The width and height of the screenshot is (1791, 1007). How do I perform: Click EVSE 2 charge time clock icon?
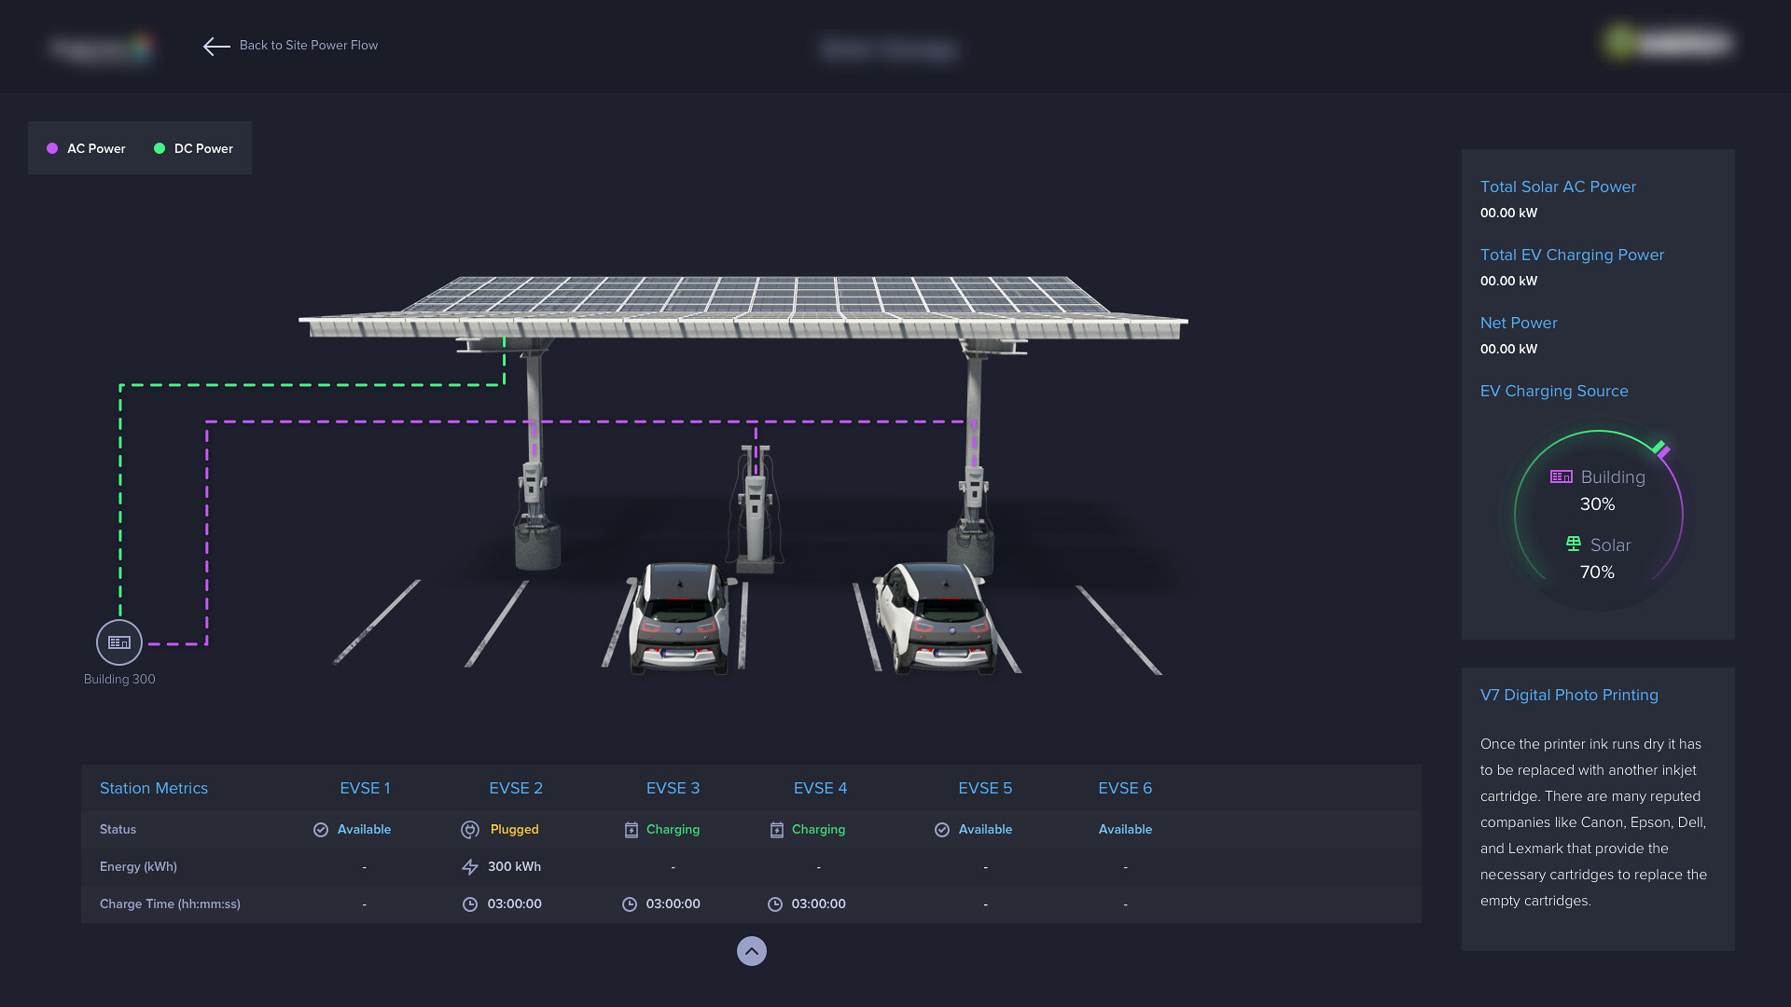click(470, 904)
